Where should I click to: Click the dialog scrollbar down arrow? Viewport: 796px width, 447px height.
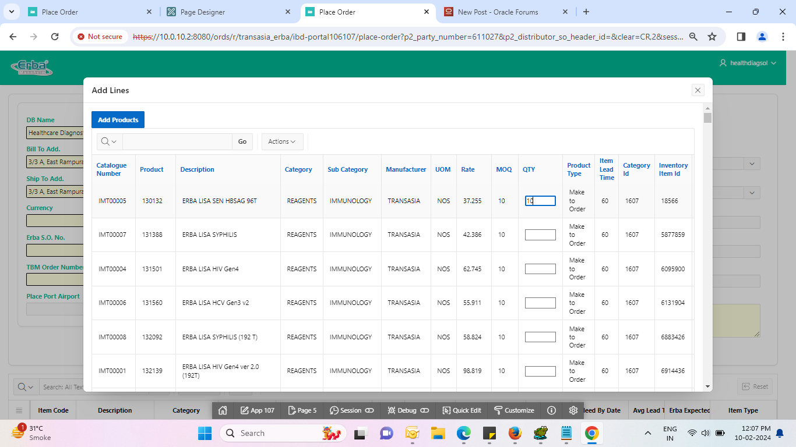pyautogui.click(x=707, y=386)
